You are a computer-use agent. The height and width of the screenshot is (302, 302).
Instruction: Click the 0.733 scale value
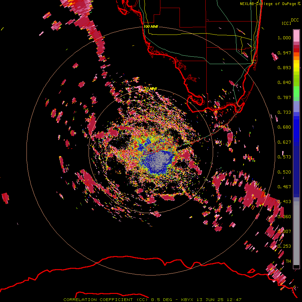(x=284, y=112)
